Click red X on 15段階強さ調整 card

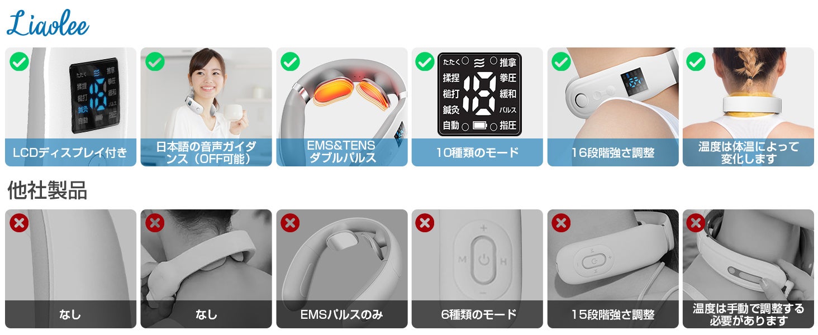pos(561,223)
